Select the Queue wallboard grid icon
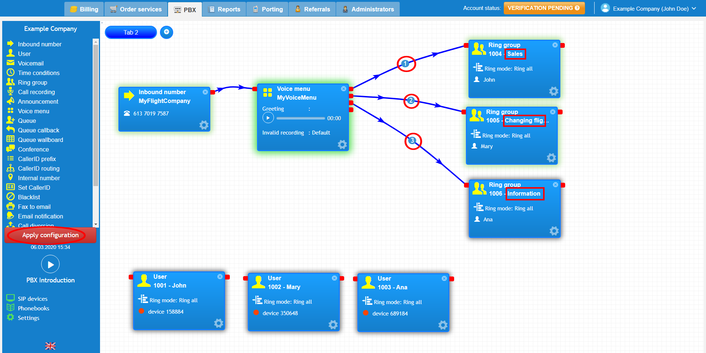The width and height of the screenshot is (706, 353). pos(10,139)
